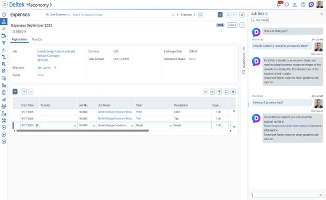Screen dimensions: 326x200
Task: Open the entry date calendar picker
Action: pyautogui.click(x=37, y=126)
